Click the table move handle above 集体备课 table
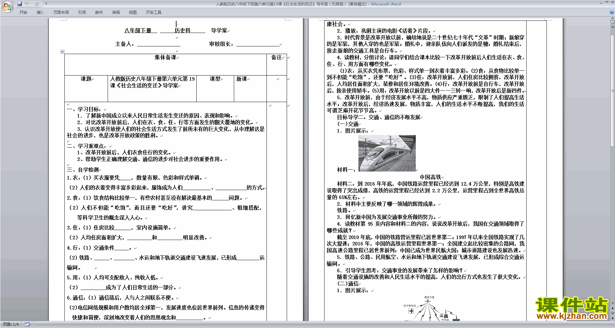The height and width of the screenshot is (328, 615). click(x=62, y=52)
